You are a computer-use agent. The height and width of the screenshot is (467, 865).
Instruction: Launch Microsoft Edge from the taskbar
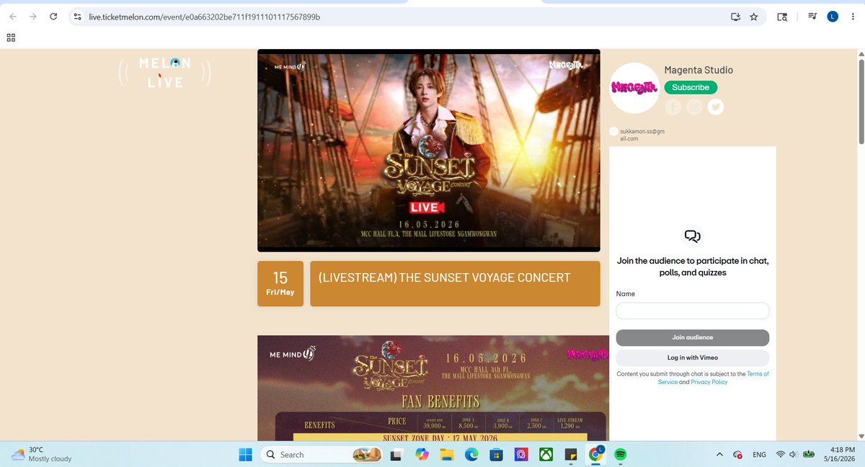click(x=471, y=455)
